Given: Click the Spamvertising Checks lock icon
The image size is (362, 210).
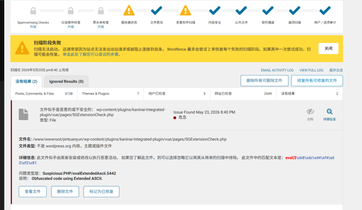Looking at the screenshot, I should (33, 11).
